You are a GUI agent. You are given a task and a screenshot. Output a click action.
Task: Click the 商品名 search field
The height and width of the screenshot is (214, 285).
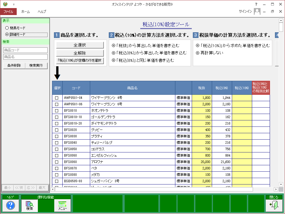point(25,57)
